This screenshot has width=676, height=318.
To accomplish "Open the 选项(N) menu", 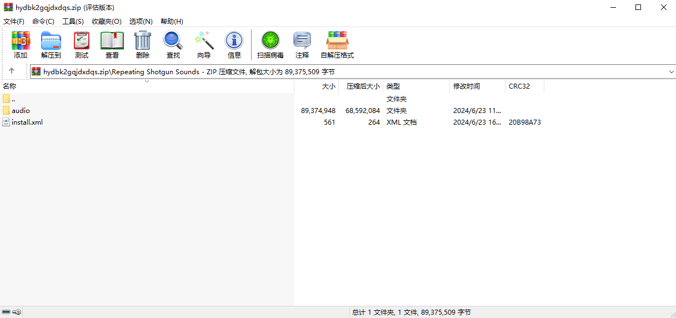I will click(x=141, y=21).
